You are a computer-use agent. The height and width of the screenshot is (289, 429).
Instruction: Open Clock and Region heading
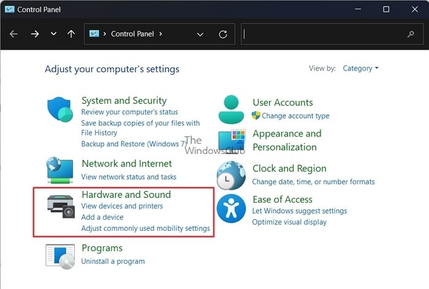coord(289,169)
